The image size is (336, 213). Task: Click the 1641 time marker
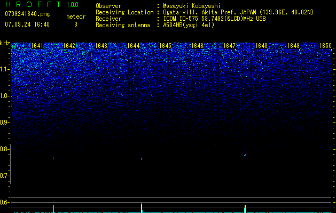tap(37, 46)
